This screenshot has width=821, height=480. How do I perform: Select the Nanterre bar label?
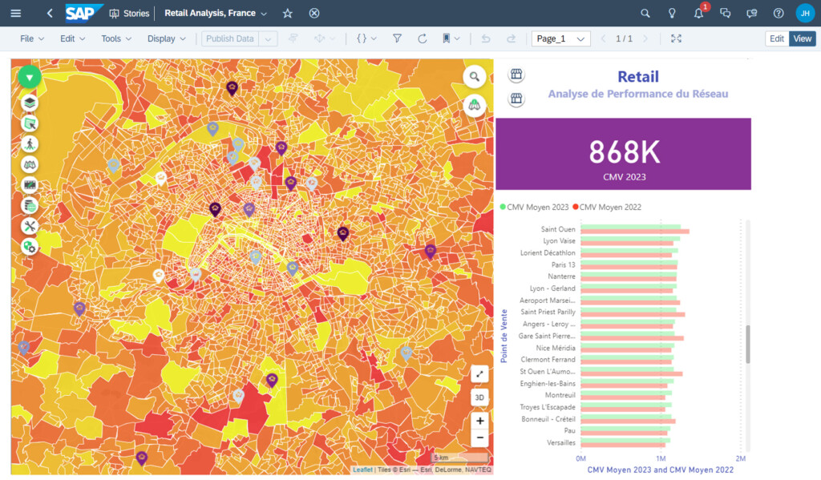coord(561,276)
